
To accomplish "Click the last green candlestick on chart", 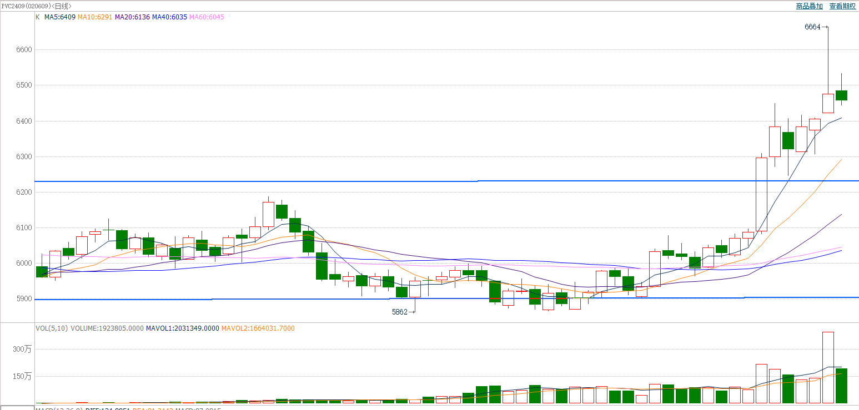I will [841, 95].
